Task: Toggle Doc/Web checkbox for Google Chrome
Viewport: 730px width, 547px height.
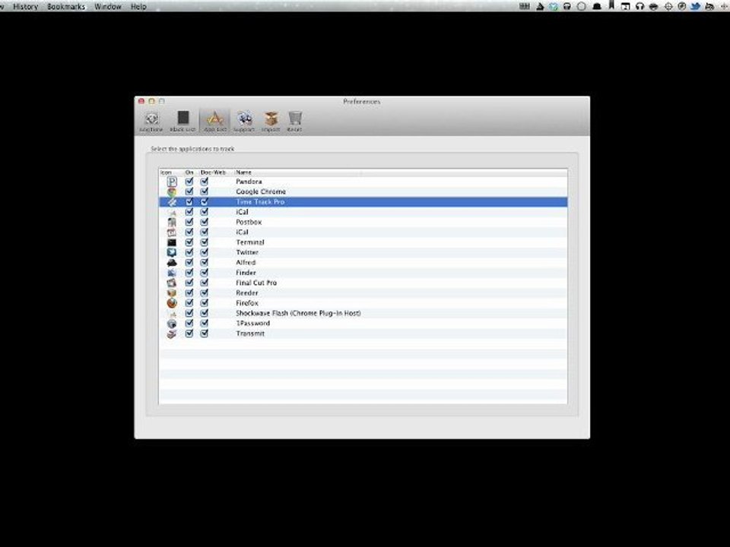Action: 205,191
